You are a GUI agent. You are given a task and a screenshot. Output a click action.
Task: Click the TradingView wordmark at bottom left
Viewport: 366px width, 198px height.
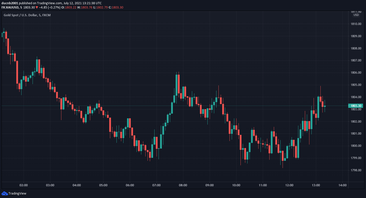(17, 193)
